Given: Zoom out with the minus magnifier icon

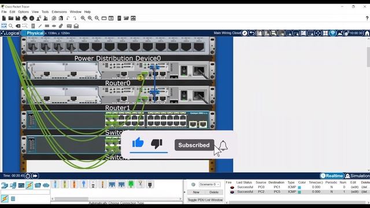Looking at the screenshot, I should (x=97, y=18).
